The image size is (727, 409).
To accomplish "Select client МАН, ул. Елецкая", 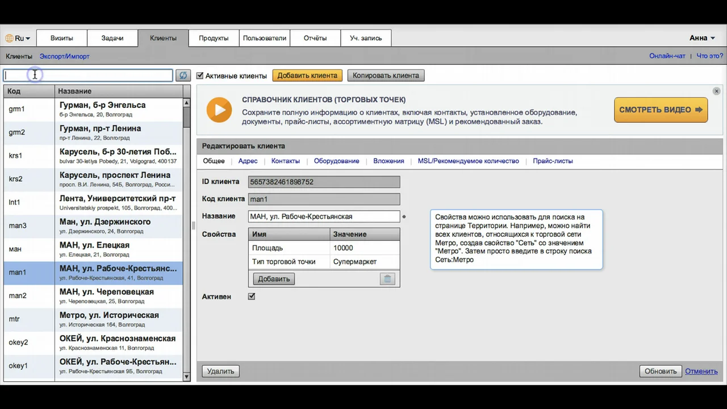I will tap(93, 249).
